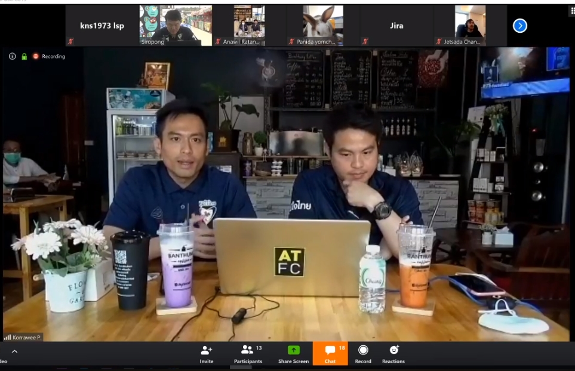Click the green encryption lock icon
Screen dimensions: 575x371
tap(24, 56)
